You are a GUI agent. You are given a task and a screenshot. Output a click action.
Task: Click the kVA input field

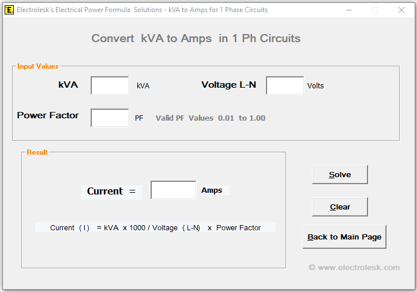[x=110, y=85]
